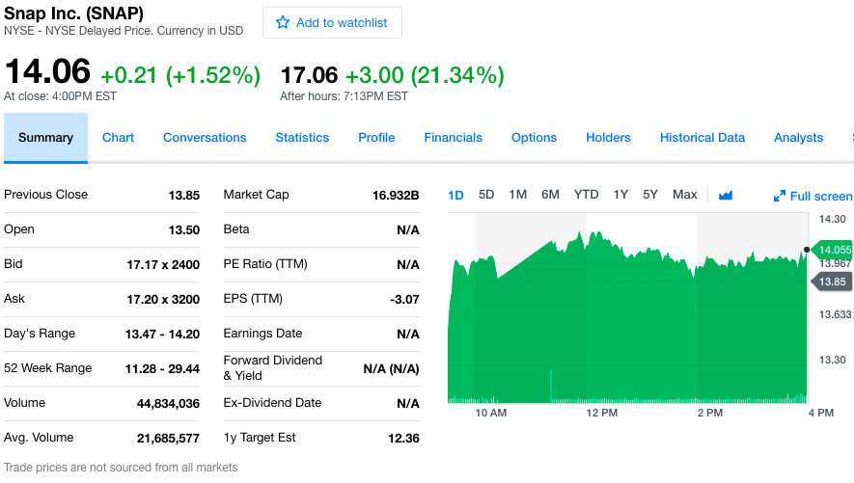Image resolution: width=854 pixels, height=483 pixels.
Task: Click the Bid value 17.17 x 2400
Action: (x=163, y=264)
